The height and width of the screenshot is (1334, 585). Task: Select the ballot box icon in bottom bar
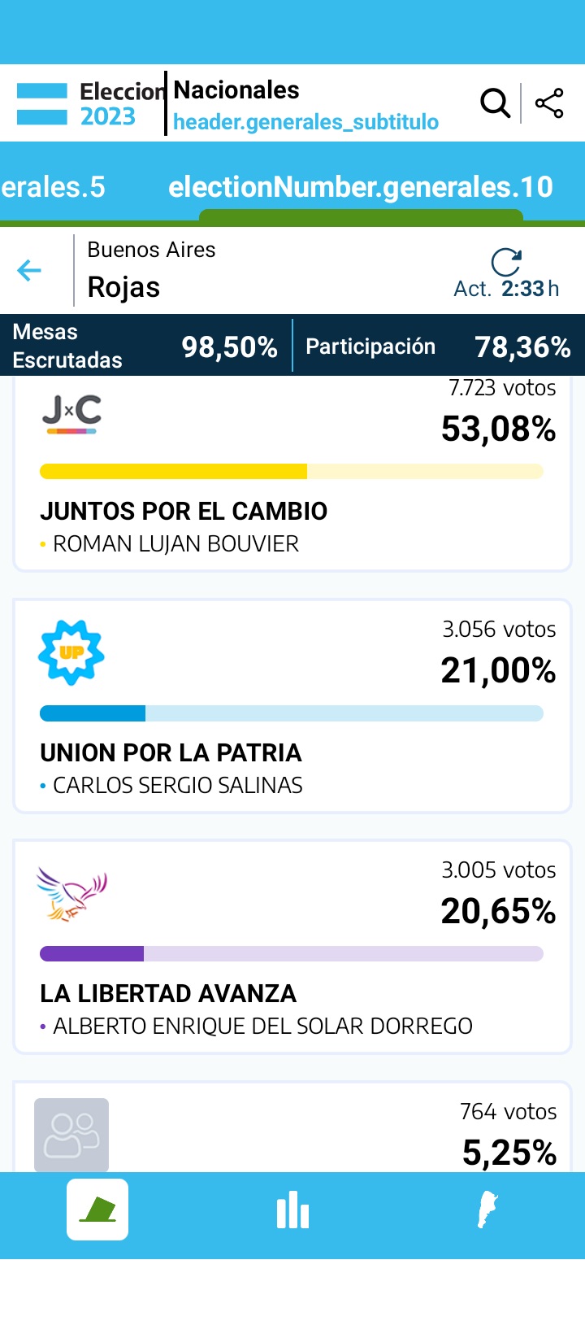[97, 1209]
